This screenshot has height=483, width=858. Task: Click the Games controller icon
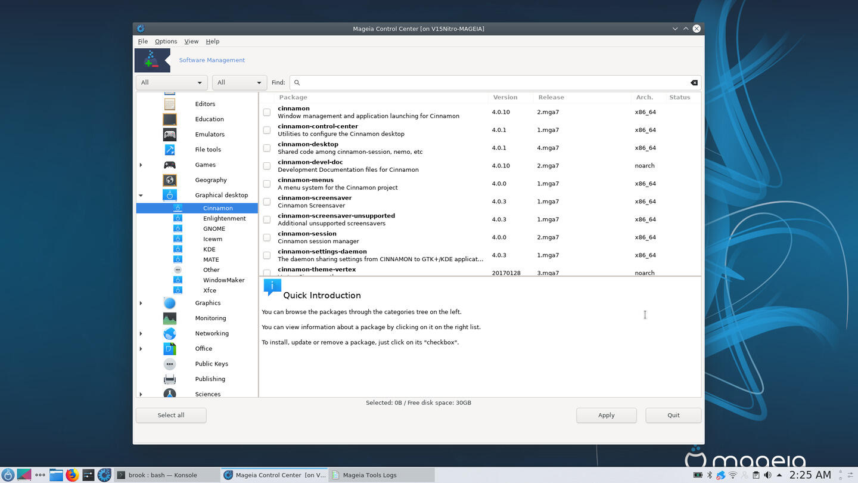pos(170,165)
